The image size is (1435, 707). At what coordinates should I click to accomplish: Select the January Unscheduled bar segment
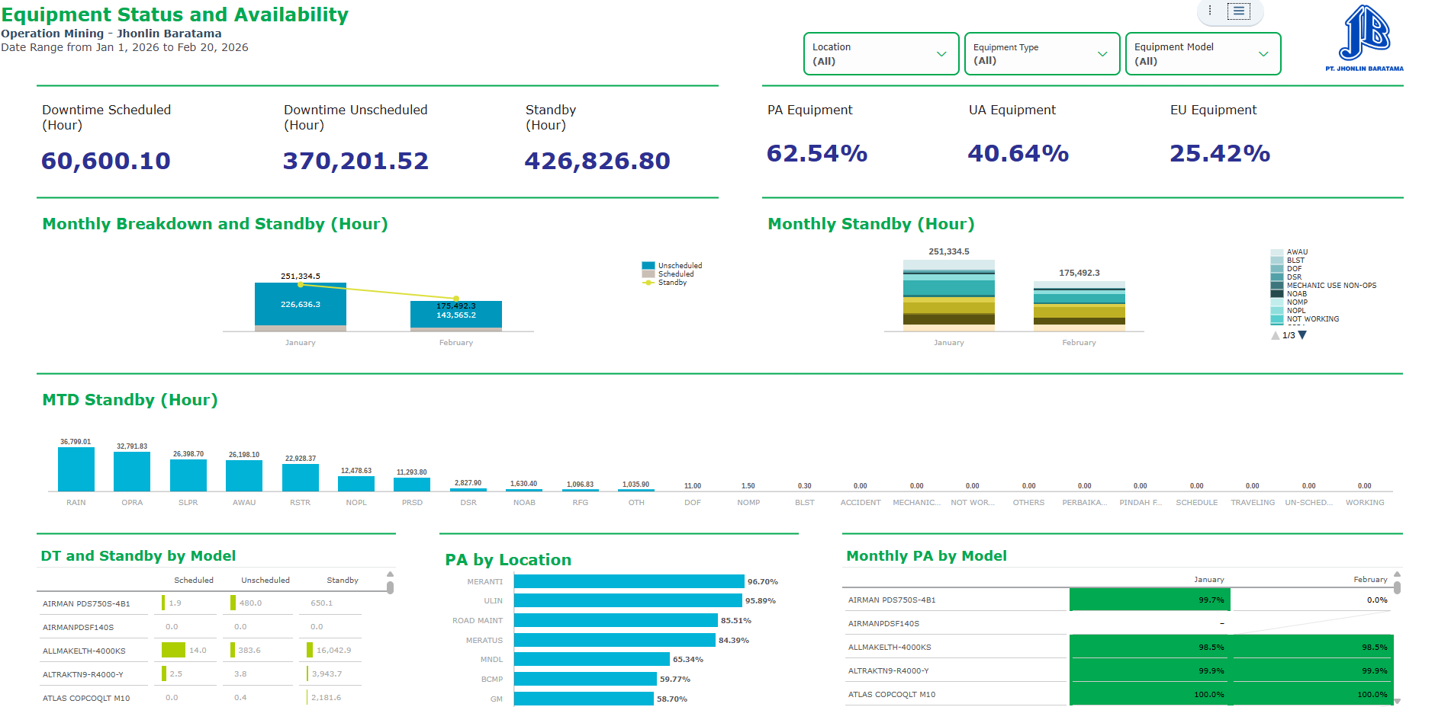click(x=301, y=305)
